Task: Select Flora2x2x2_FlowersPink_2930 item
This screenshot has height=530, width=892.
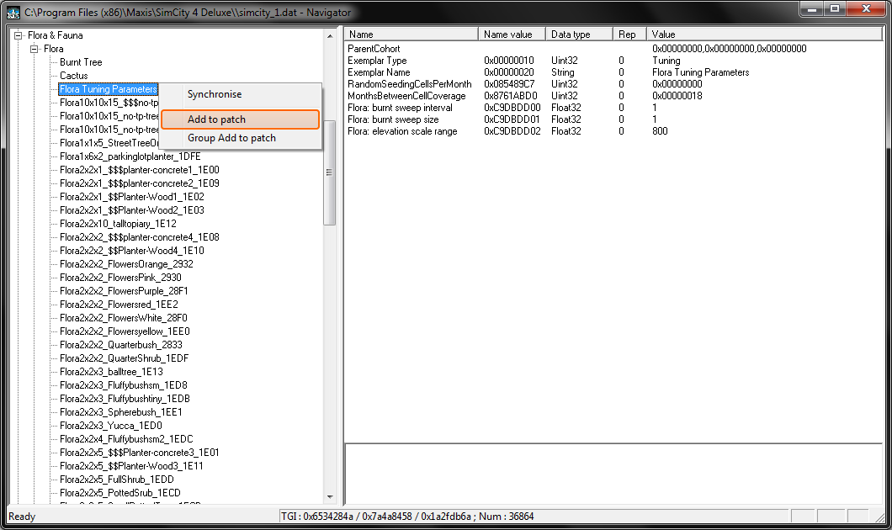Action: [x=120, y=278]
